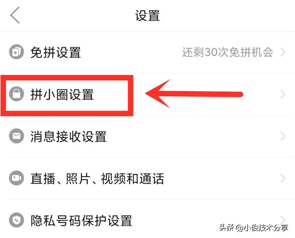Tap the shield phone icon for 隐私号码

[x=16, y=220]
